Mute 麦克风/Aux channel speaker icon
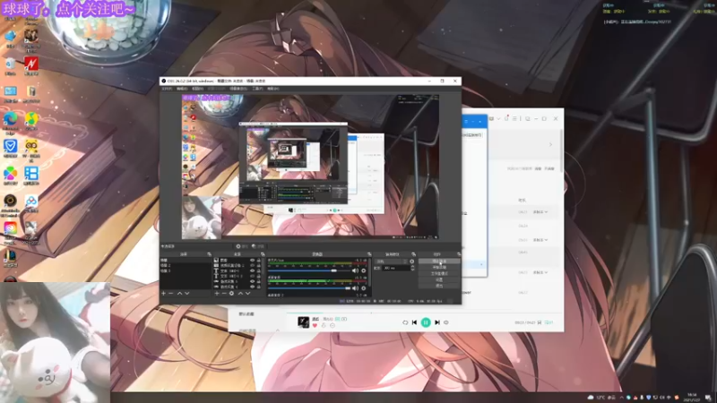The height and width of the screenshot is (403, 717). pyautogui.click(x=355, y=270)
